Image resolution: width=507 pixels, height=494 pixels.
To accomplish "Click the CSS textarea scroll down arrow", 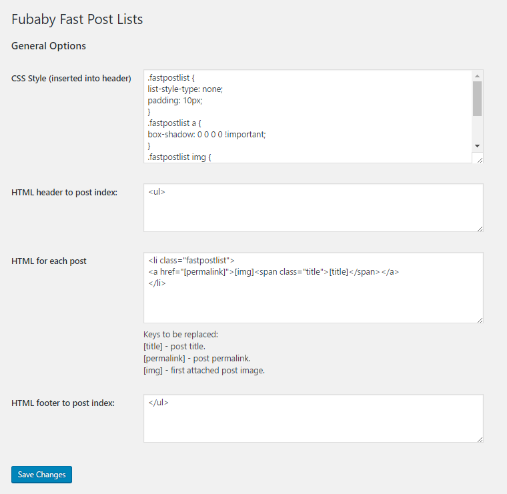I will click(x=477, y=145).
